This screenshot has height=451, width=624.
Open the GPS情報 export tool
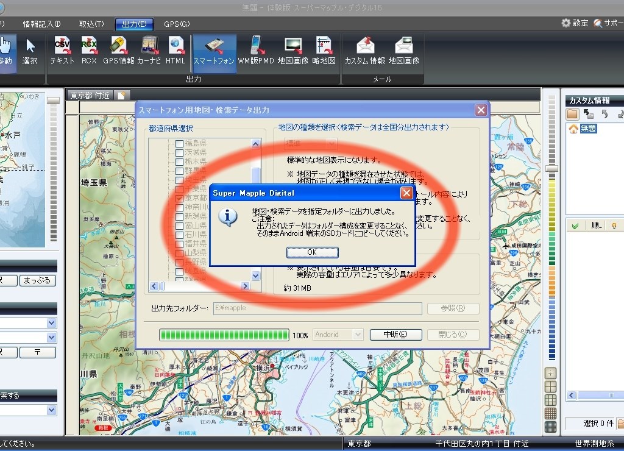click(119, 51)
